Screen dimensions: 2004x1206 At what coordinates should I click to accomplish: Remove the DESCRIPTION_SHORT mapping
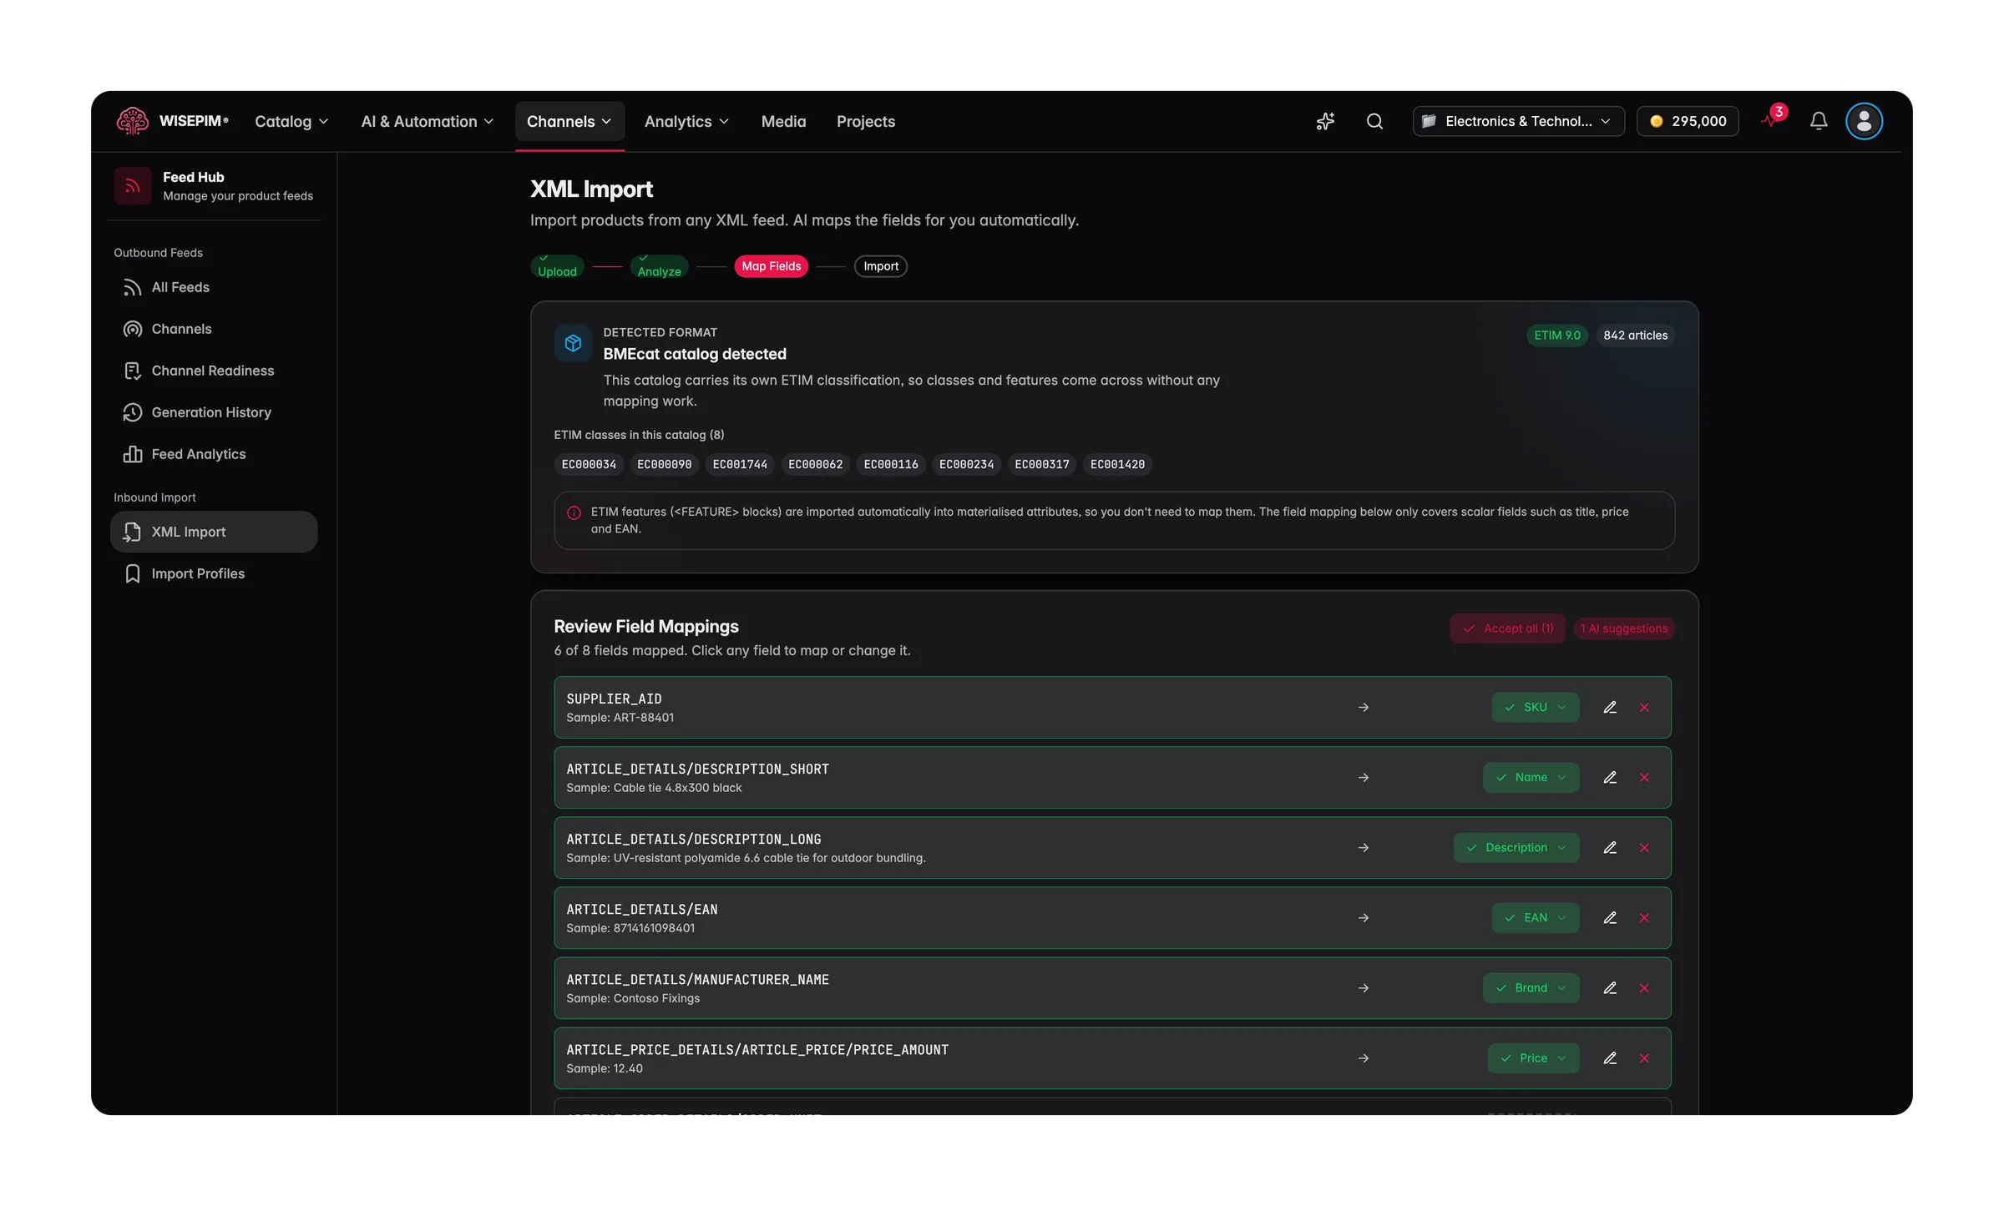coord(1644,778)
